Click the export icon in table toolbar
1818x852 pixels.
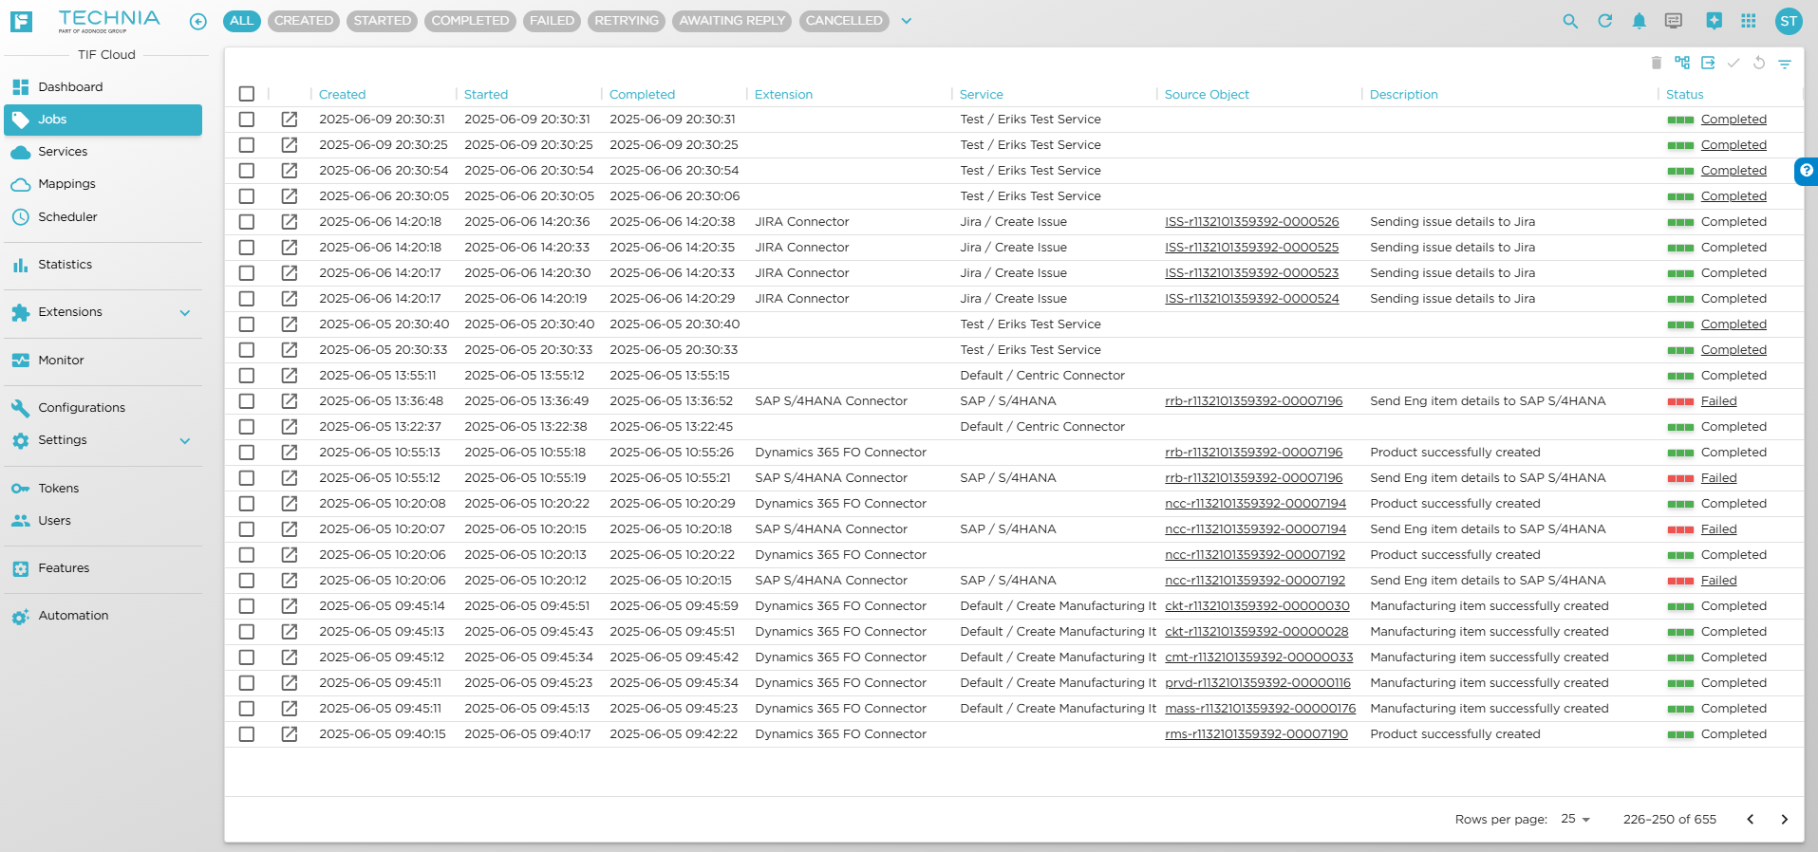[1708, 63]
